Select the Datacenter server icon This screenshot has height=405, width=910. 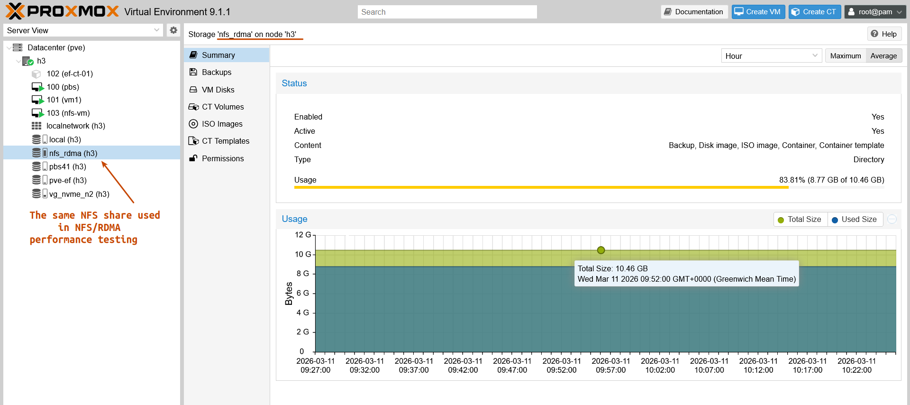(18, 47)
